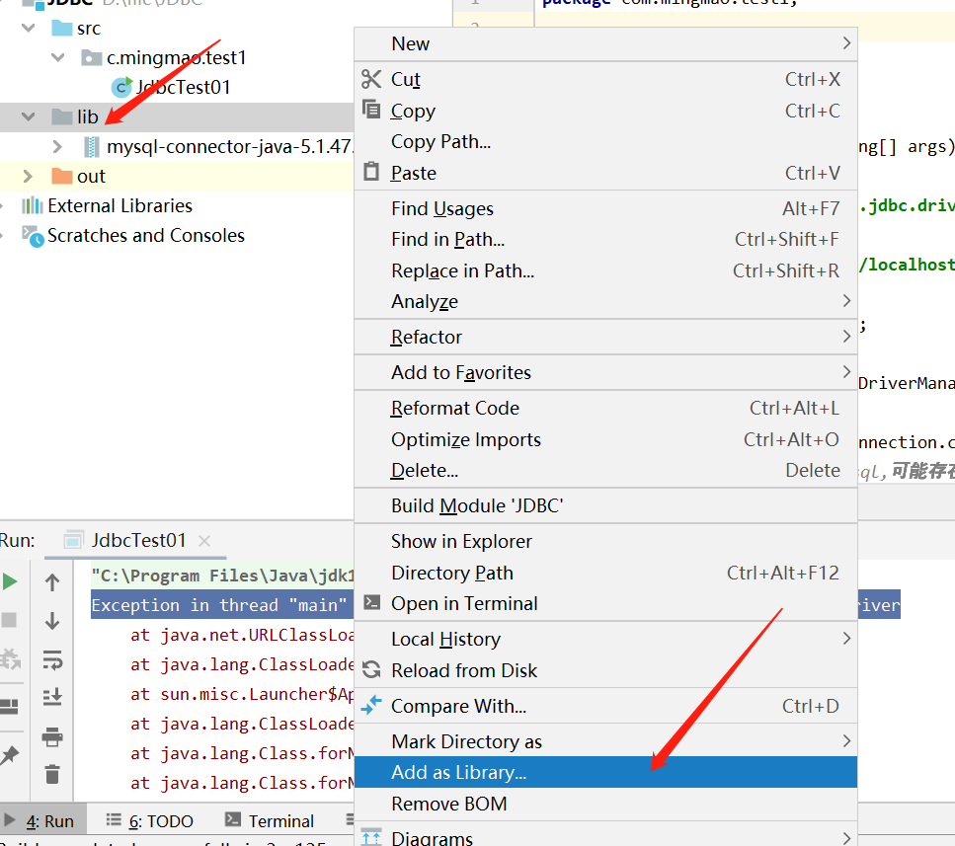This screenshot has height=846, width=955.
Task: Close the JdbcTest01 run tab
Action: (x=204, y=540)
